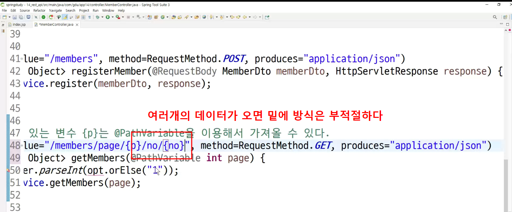Toggle Mark Occurrences highlighter
The width and height of the screenshot is (512, 212).
pos(65,17)
